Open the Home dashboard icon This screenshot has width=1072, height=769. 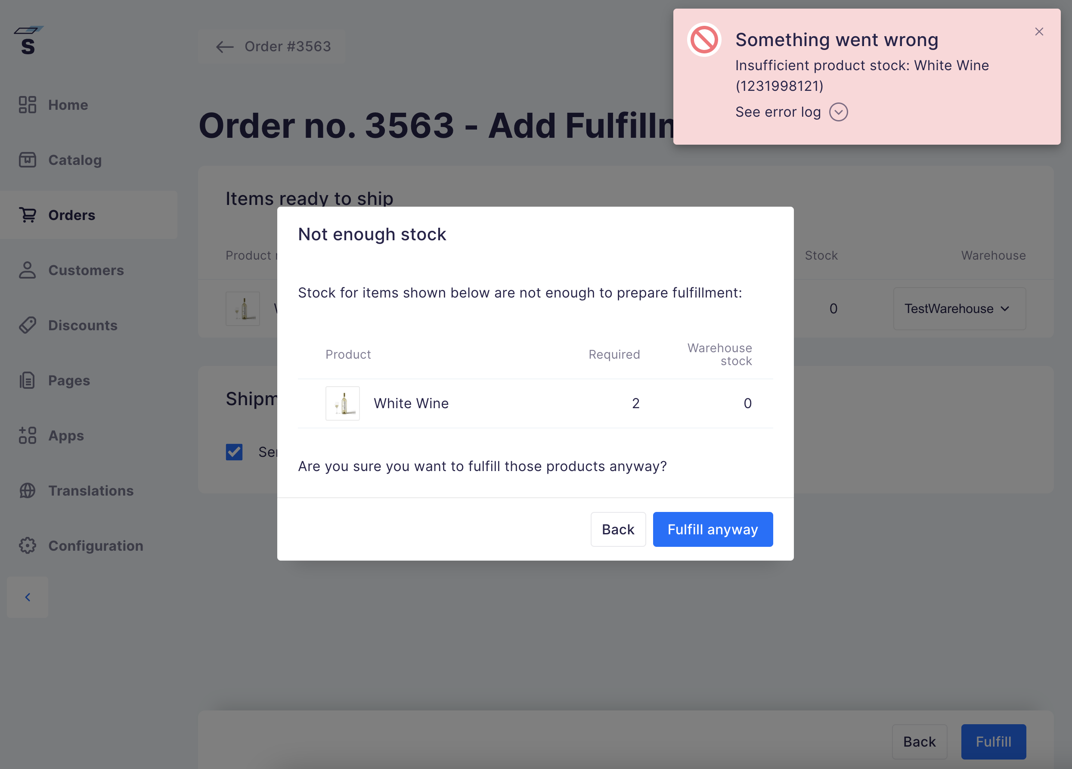point(28,105)
